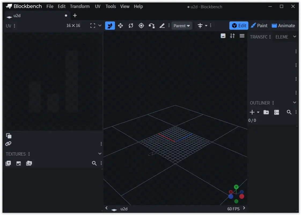Toggle mirror UV linking in the UV panel
The height and width of the screenshot is (215, 301).
(8, 143)
